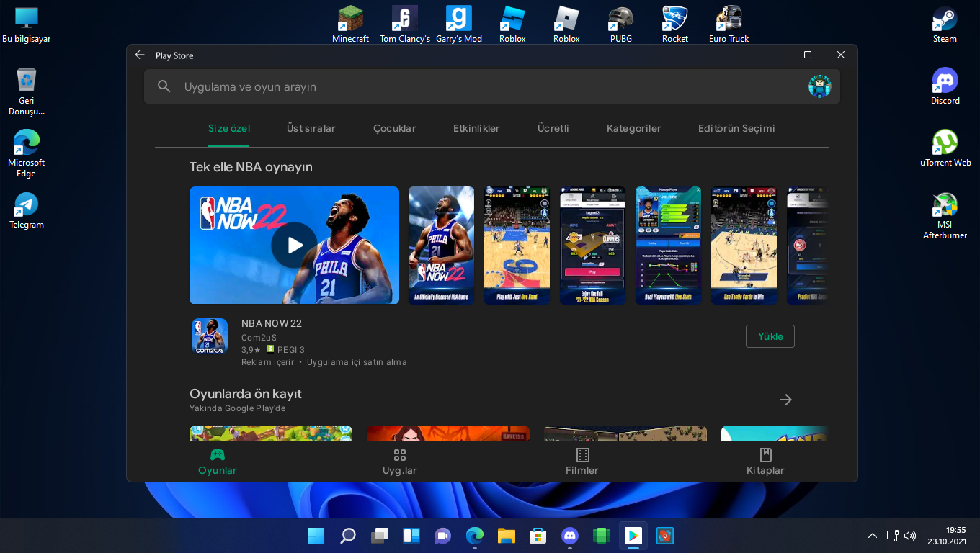Open the 'Use Tactic Cards to Win' screenshot
This screenshot has height=553, width=980.
[x=744, y=246]
